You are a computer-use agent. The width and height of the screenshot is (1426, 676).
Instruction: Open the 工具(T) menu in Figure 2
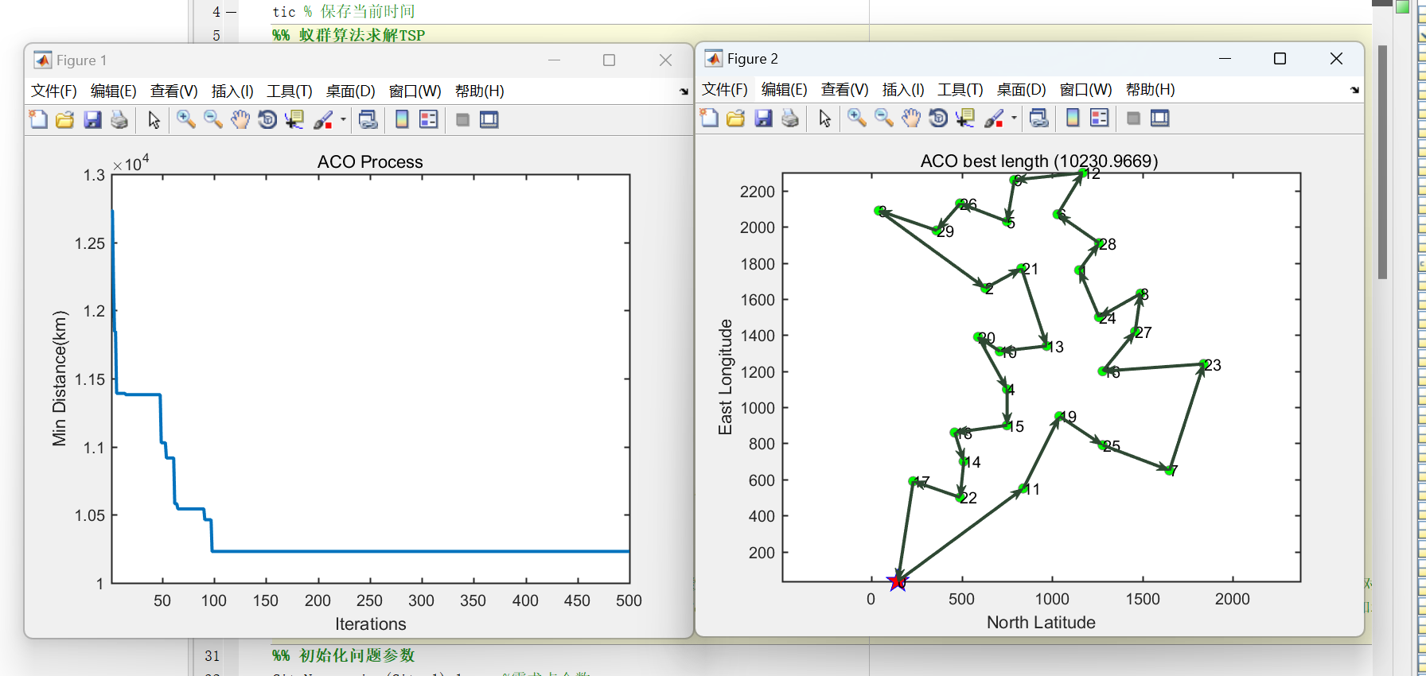pos(960,90)
